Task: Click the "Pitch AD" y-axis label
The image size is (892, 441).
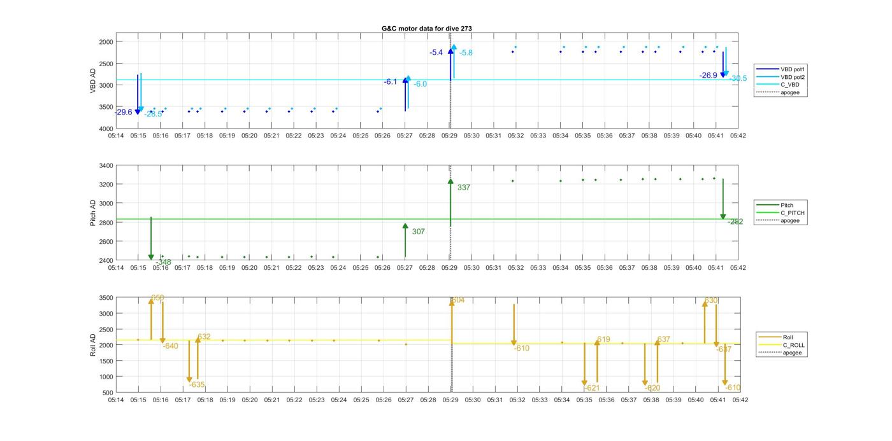Action: pyautogui.click(x=93, y=213)
